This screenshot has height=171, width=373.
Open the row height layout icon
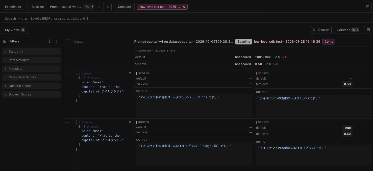click(368, 30)
